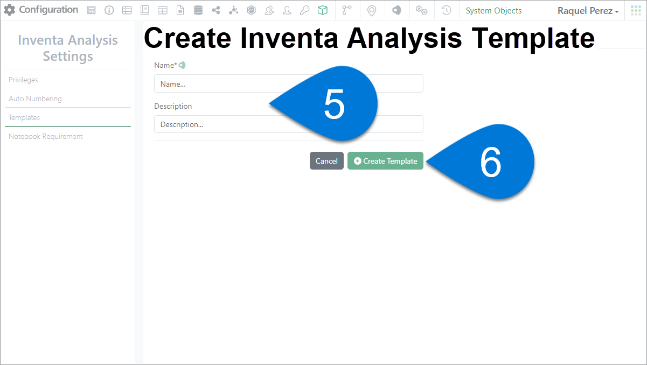Open the key icon in toolbar

[x=304, y=10]
